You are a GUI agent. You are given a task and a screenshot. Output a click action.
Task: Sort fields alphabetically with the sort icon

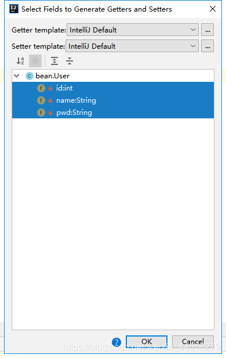coord(20,61)
